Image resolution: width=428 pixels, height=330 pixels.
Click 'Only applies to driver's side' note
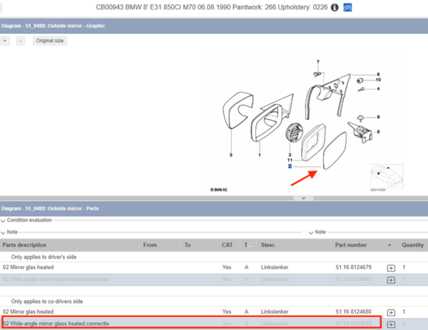[x=43, y=257]
